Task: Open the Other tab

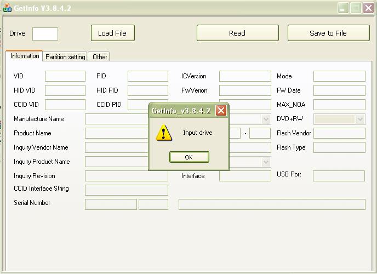Action: 99,57
